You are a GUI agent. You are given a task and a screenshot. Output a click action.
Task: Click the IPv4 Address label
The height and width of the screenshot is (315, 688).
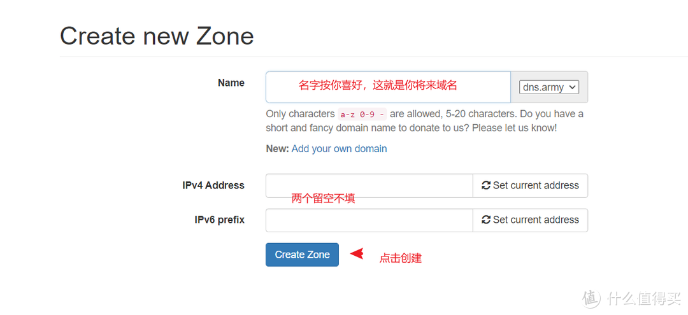[213, 186]
